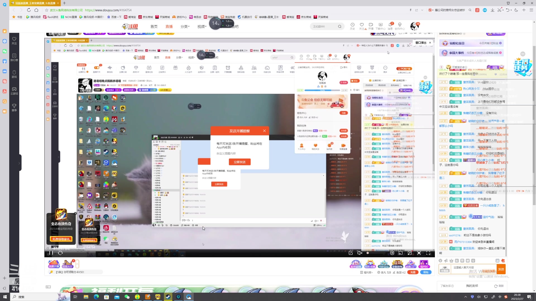Click the 刷新 refresh link below chat
The width and height of the screenshot is (536, 301).
(x=499, y=286)
